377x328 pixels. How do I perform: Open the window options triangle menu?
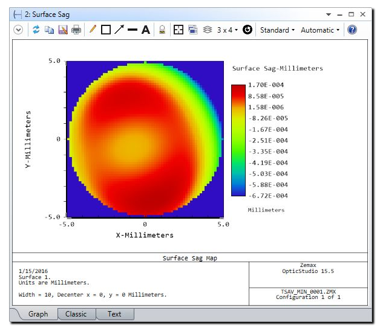tap(329, 14)
